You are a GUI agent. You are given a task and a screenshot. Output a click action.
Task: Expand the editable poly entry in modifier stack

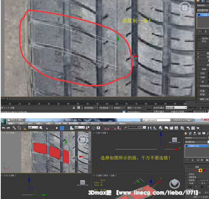click(x=186, y=146)
